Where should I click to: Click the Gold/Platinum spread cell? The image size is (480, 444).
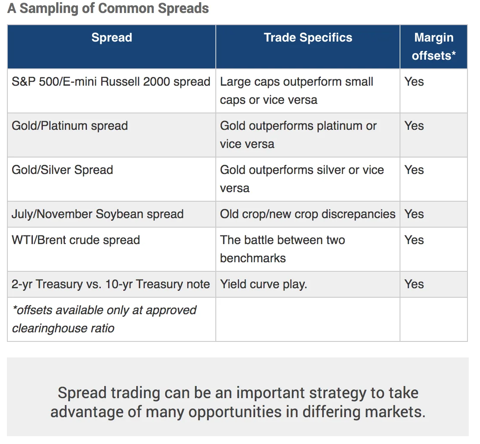click(70, 126)
